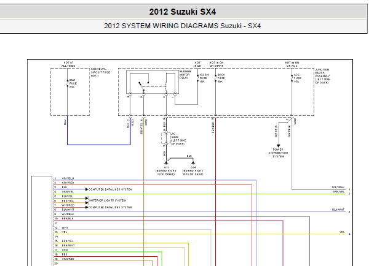This screenshot has width=369, height=266.
Task: Click the '2012 Suzuki SX4' heading
Action: (183, 12)
